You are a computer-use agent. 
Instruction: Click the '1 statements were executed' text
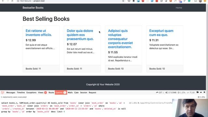(14, 97)
